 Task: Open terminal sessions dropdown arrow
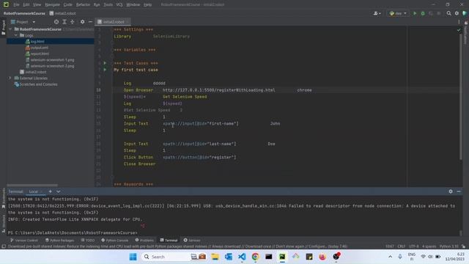tap(59, 191)
